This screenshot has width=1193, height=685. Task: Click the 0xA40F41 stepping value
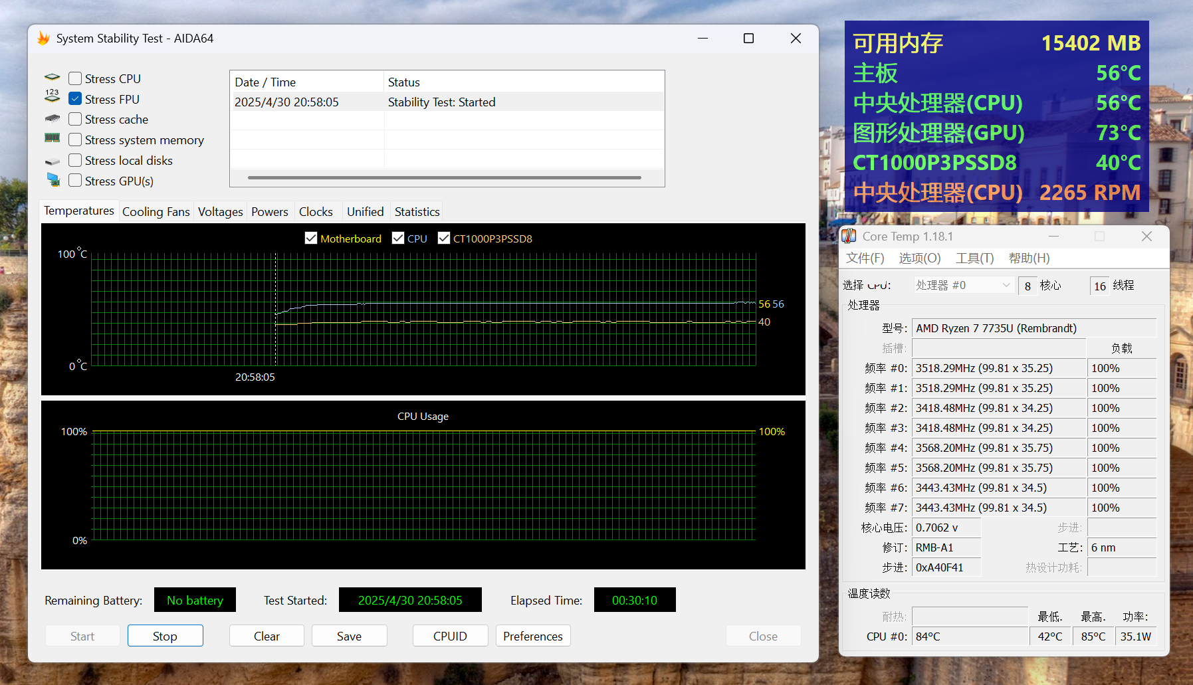point(946,567)
